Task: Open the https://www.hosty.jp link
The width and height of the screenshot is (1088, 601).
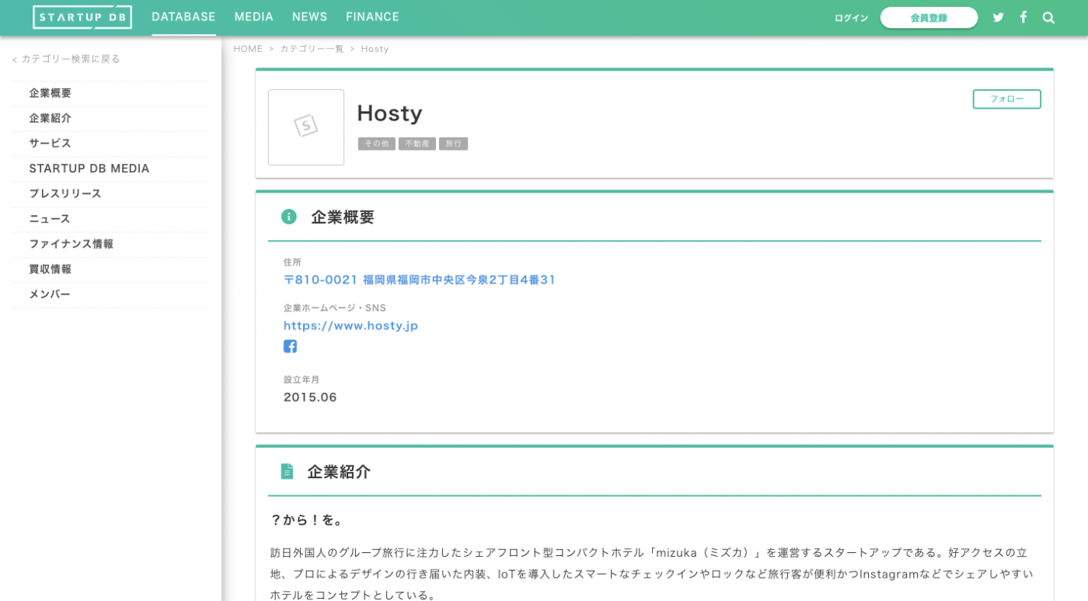Action: pos(351,325)
